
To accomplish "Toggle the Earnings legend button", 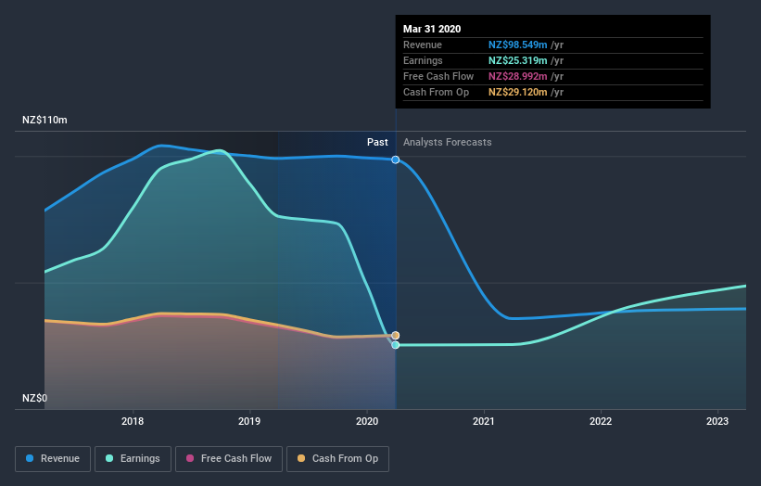I will pyautogui.click(x=133, y=459).
